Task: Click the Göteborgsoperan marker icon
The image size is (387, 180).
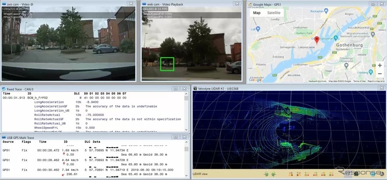Action: [x=335, y=38]
